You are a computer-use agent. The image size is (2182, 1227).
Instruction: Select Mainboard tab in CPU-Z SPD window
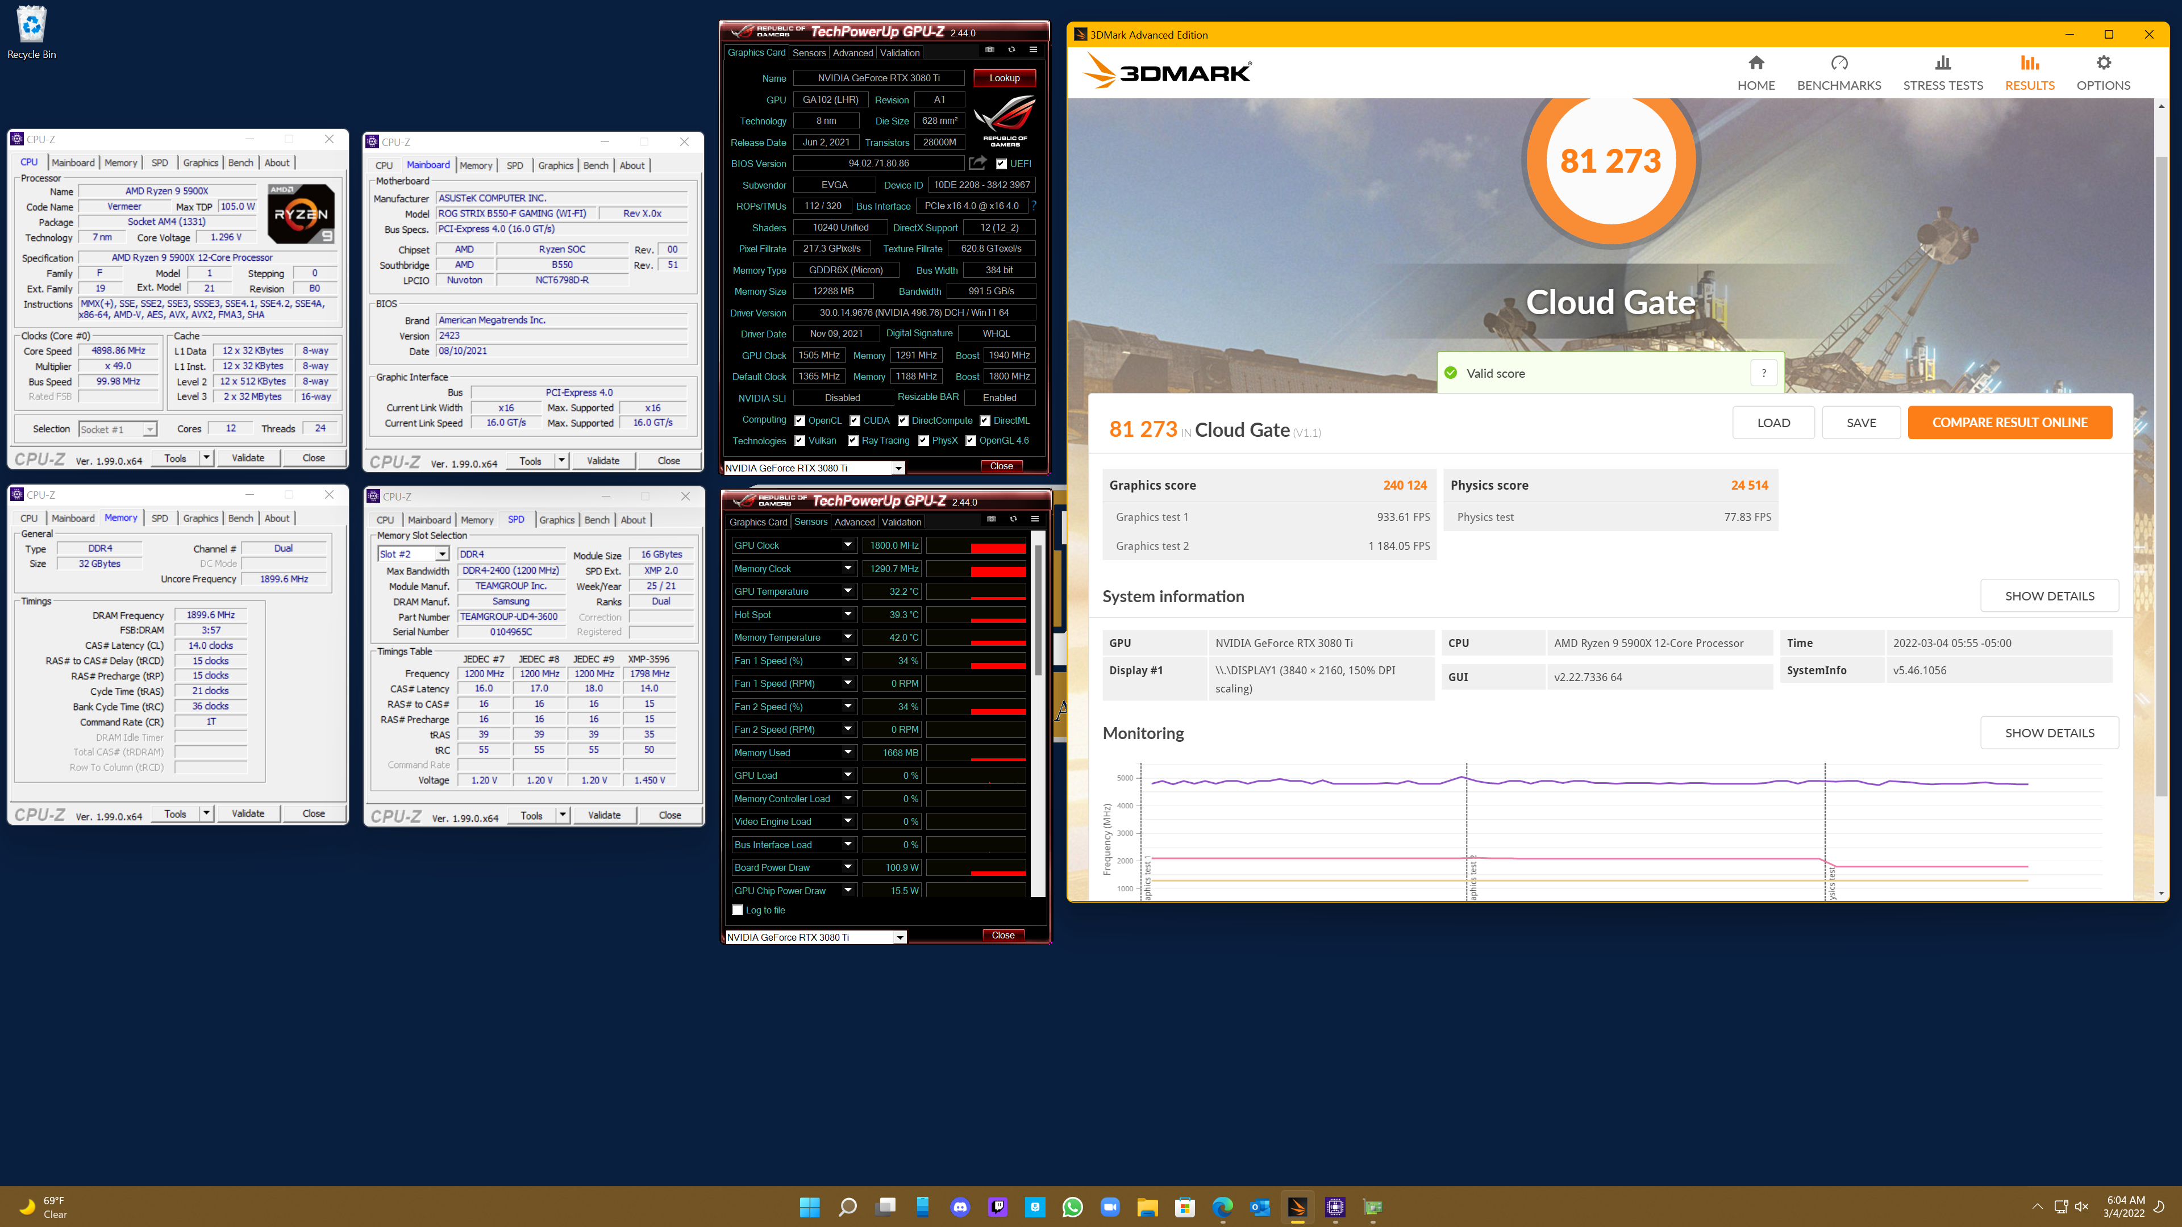[x=428, y=520]
